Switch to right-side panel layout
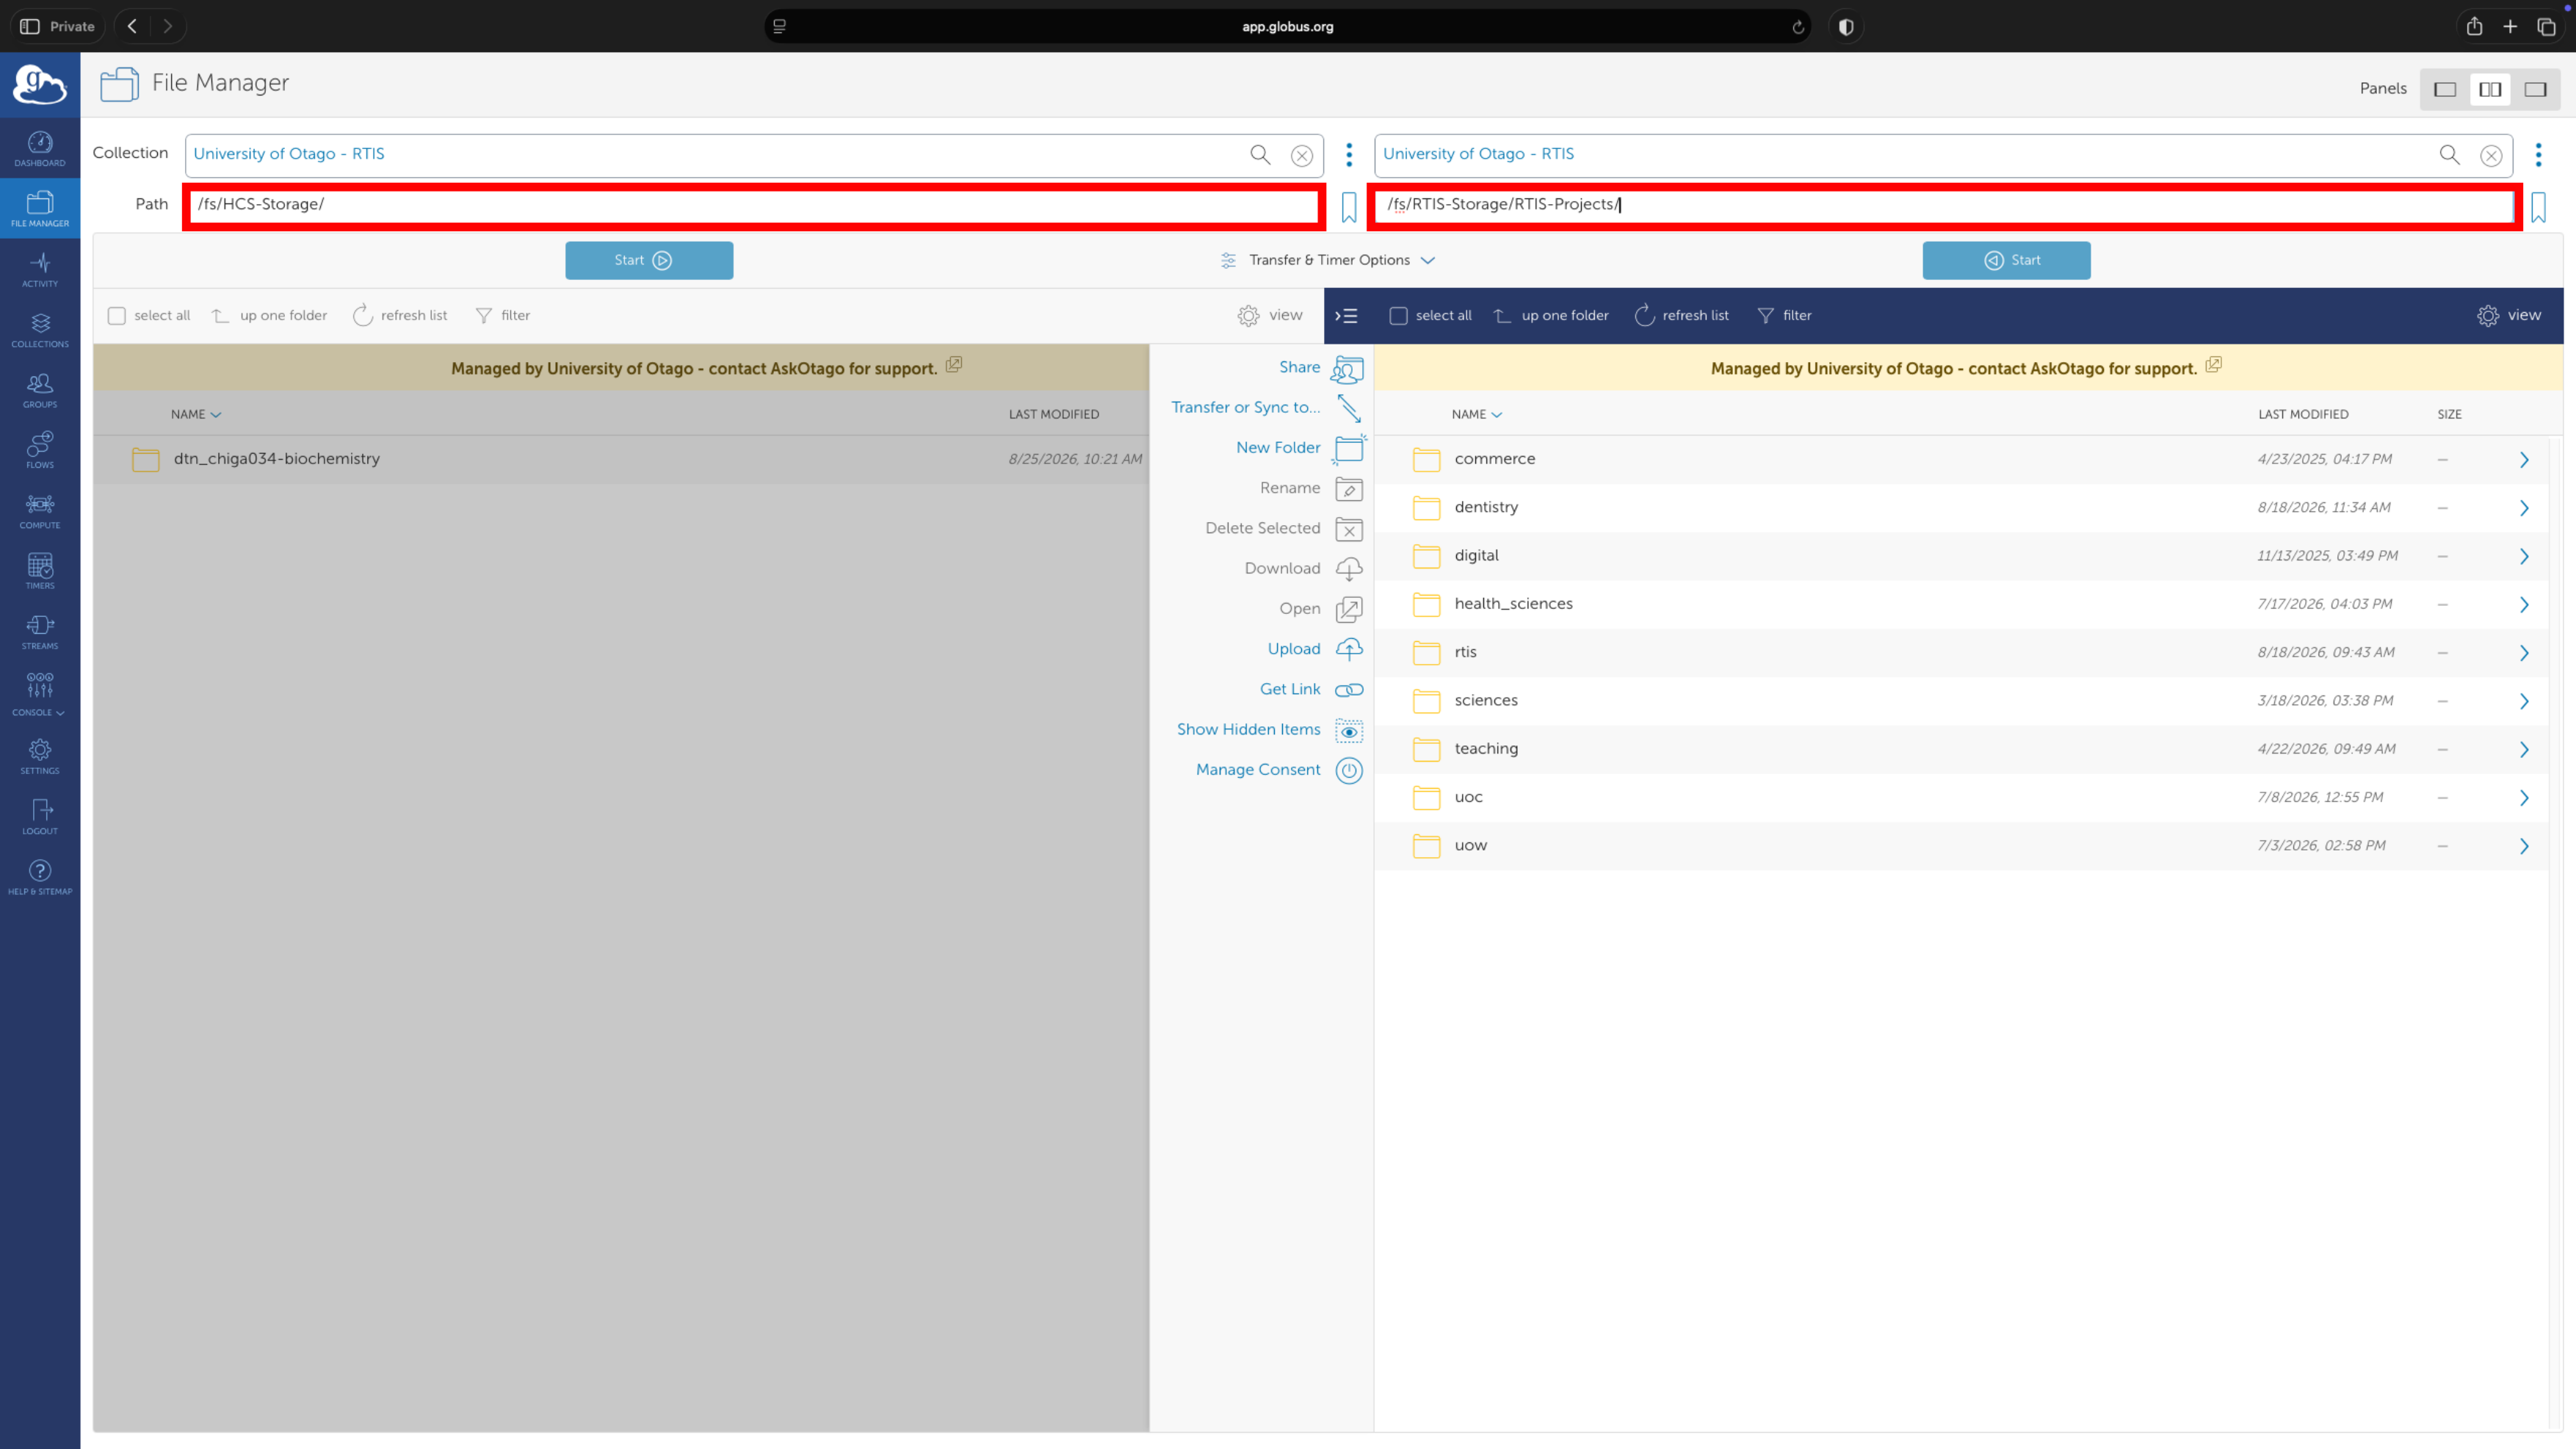 pyautogui.click(x=2535, y=89)
